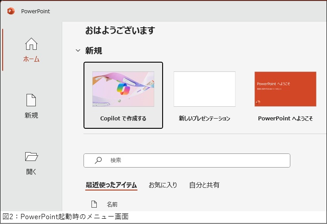
Task: Open the orange PowerPoint へようこそ thumbnail
Action: coord(285,89)
